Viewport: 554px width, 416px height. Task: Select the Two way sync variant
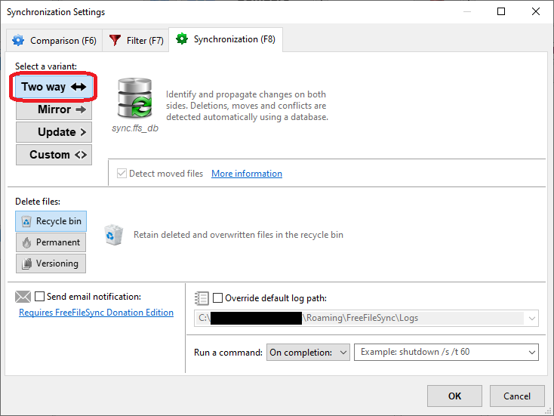[54, 87]
